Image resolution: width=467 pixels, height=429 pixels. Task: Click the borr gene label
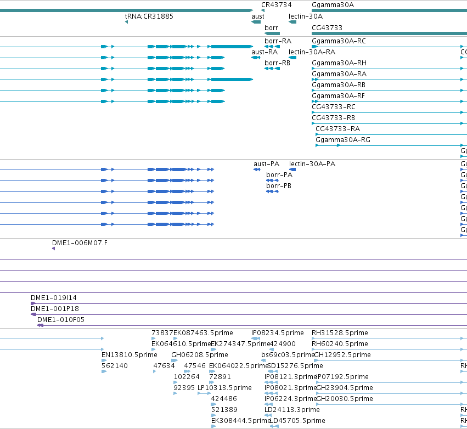pos(271,27)
